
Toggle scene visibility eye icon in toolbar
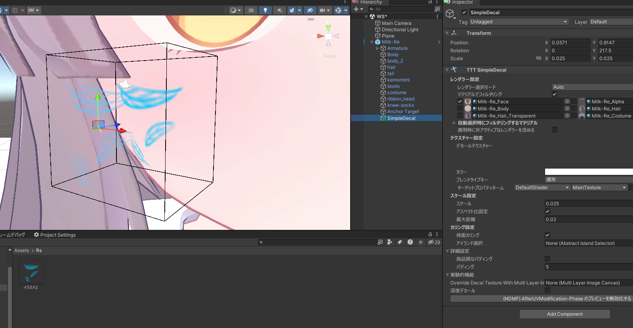310,10
